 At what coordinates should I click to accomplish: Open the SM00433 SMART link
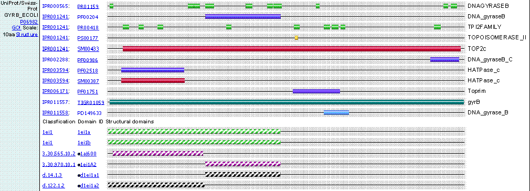(88, 49)
